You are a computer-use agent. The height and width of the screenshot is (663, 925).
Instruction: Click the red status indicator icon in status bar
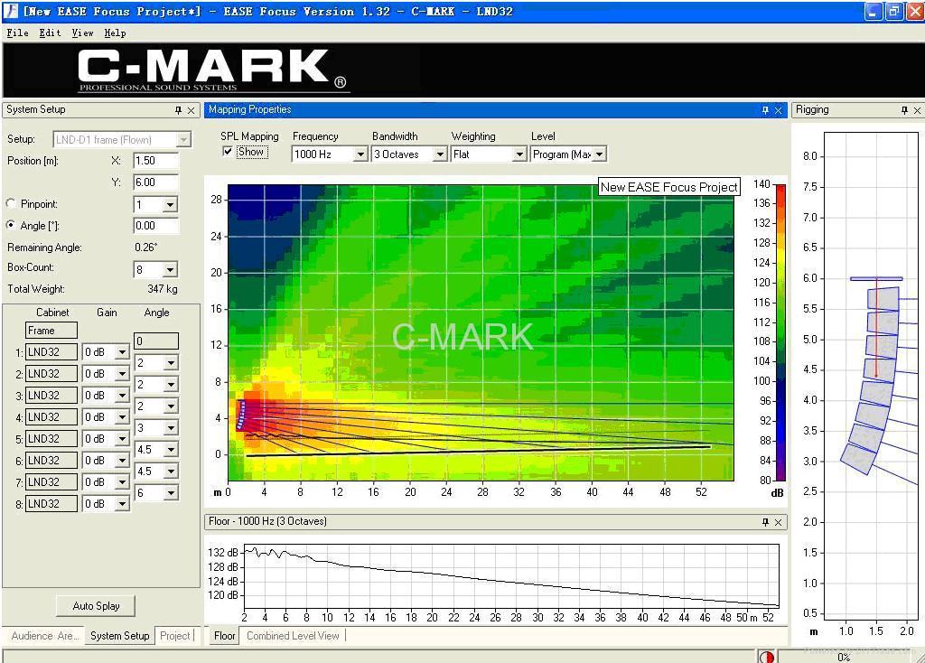click(x=766, y=657)
